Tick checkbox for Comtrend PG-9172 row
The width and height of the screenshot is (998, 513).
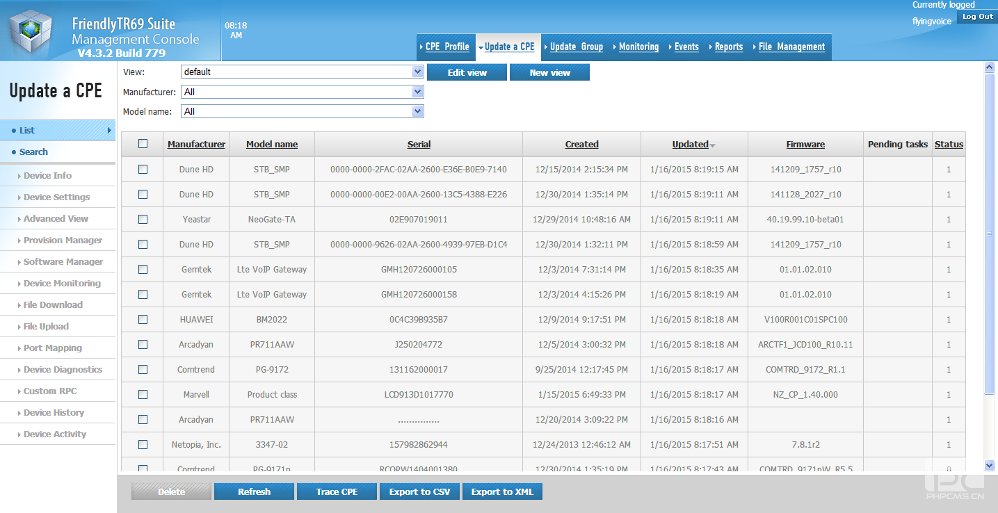143,369
